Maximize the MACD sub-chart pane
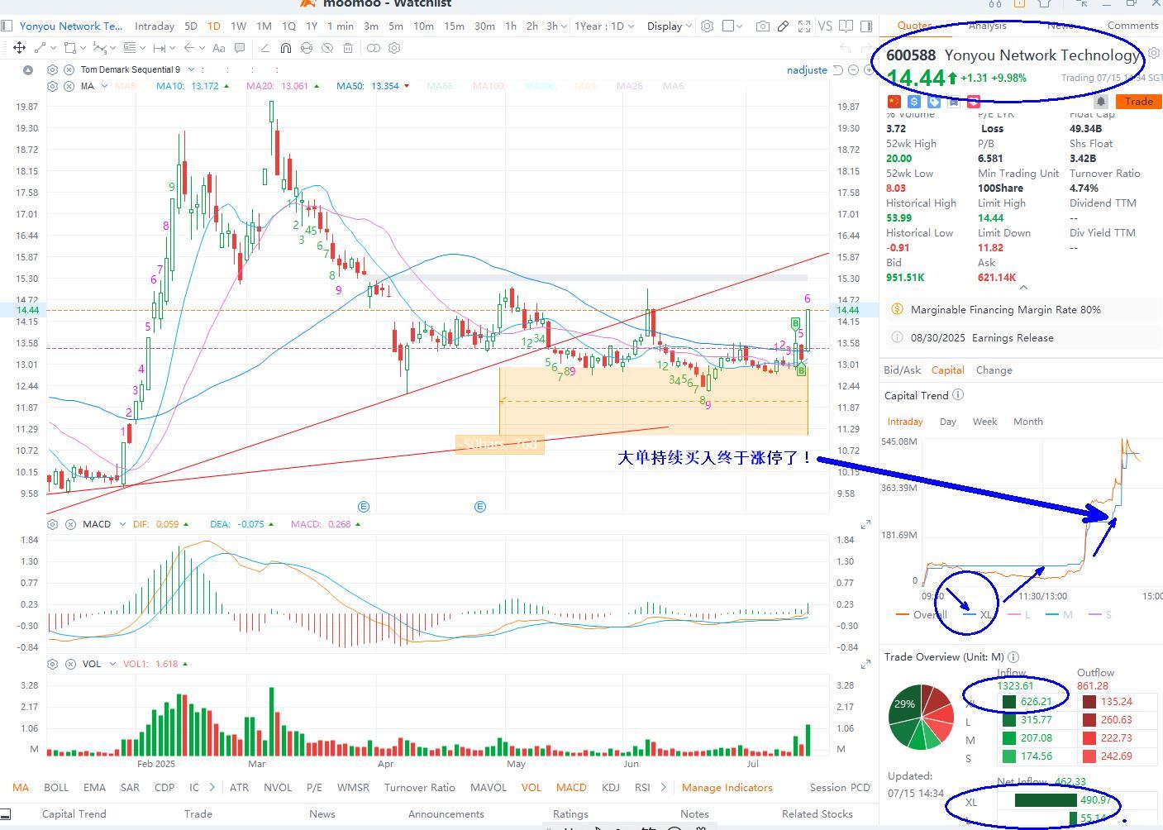The image size is (1163, 830). pos(865,524)
